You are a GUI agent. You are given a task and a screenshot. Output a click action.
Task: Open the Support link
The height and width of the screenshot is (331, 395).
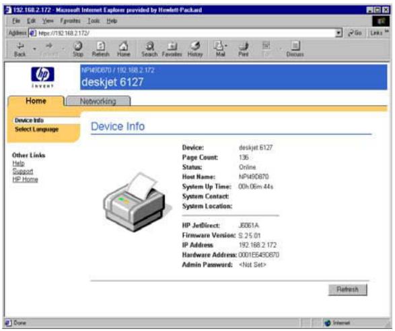pos(23,171)
